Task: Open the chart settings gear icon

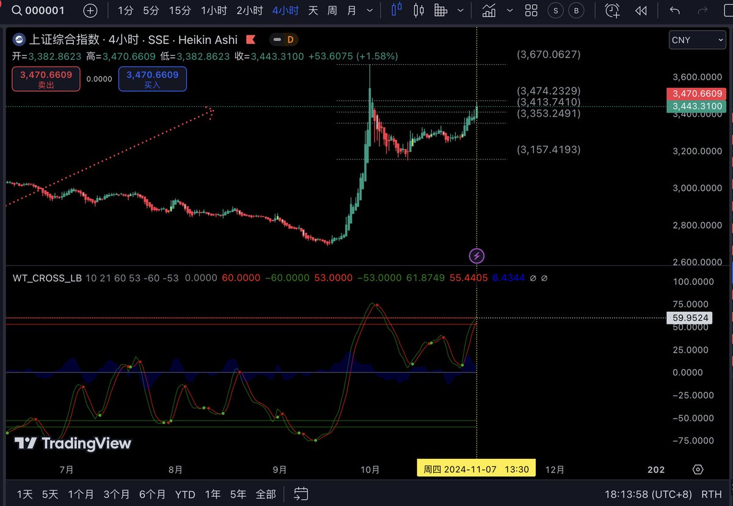Action: point(698,469)
